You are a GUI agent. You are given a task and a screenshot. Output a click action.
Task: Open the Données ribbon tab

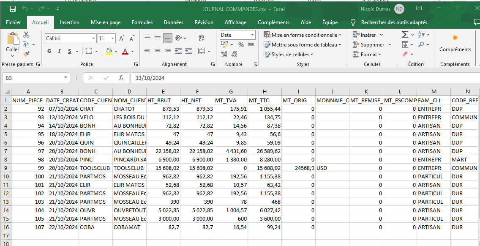tap(173, 22)
